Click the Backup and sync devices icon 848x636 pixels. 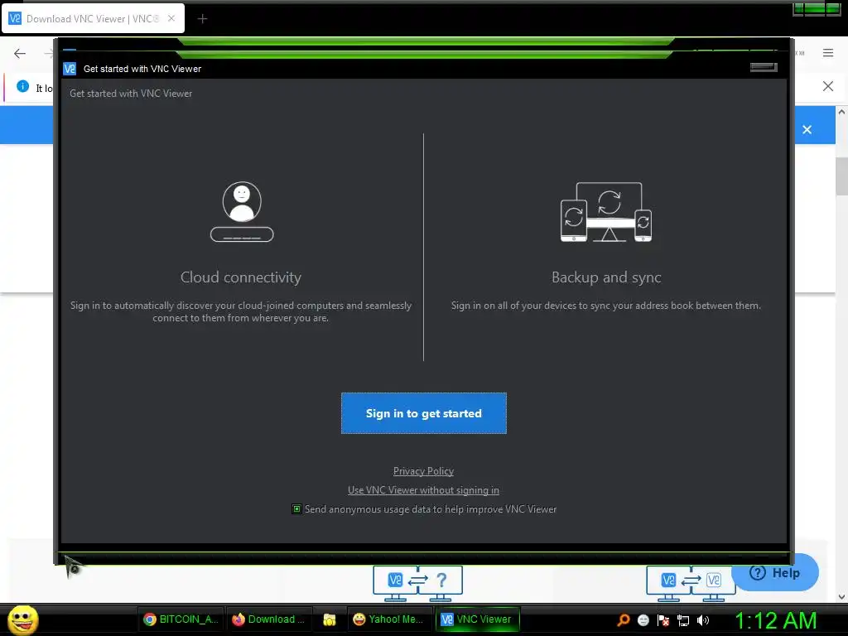click(606, 211)
